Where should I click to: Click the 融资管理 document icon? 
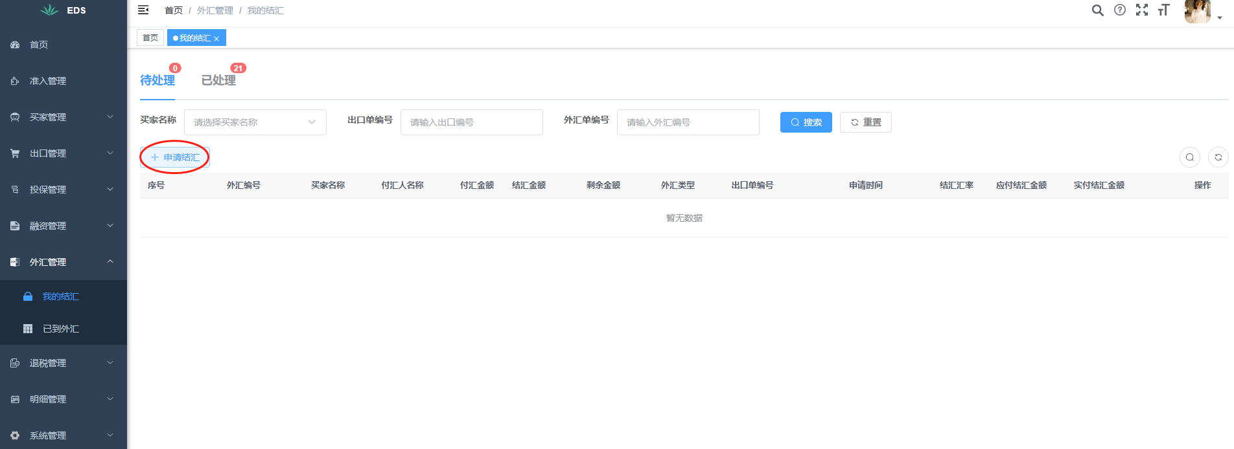(15, 226)
